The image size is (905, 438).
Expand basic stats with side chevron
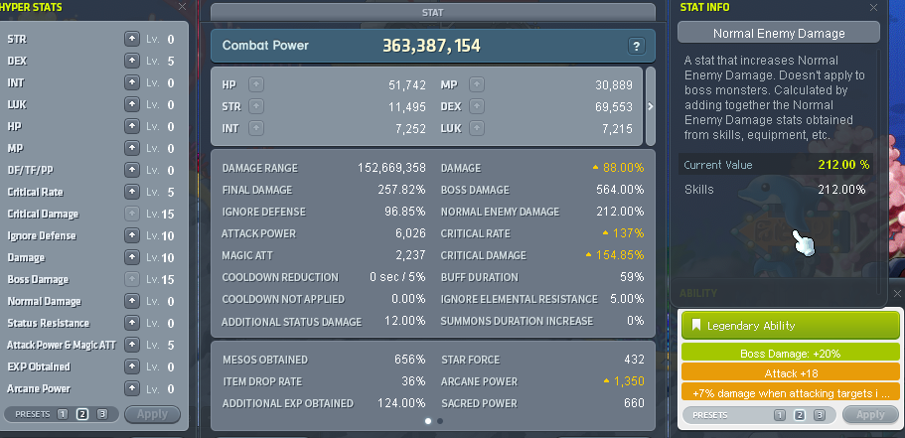(651, 106)
